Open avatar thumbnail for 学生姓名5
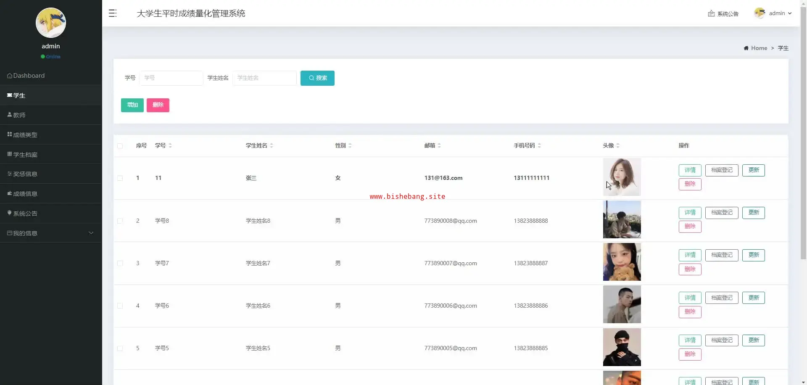This screenshot has width=807, height=385. [622, 347]
